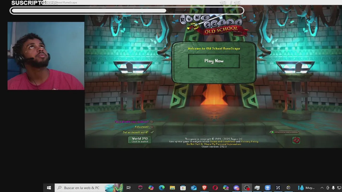Open the Privacy Policy link
The height and width of the screenshot is (192, 342).
coord(250,142)
